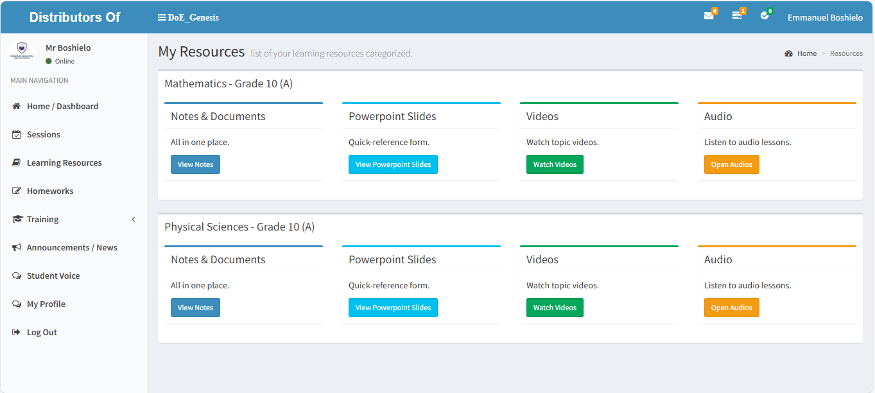
Task: Click the Mr Boshielo profile avatar
Action: point(22,51)
